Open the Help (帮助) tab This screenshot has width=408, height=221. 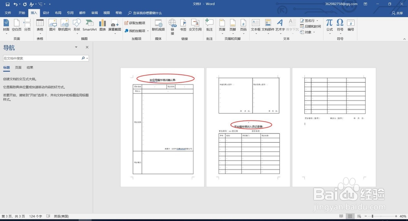point(119,13)
